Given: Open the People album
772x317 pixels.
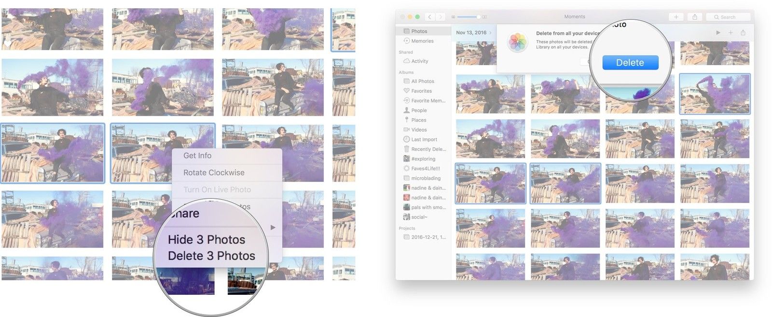Looking at the screenshot, I should click(x=418, y=110).
